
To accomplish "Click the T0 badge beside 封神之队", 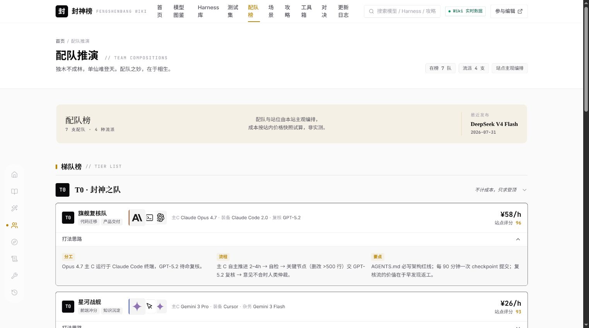I will click(x=63, y=190).
